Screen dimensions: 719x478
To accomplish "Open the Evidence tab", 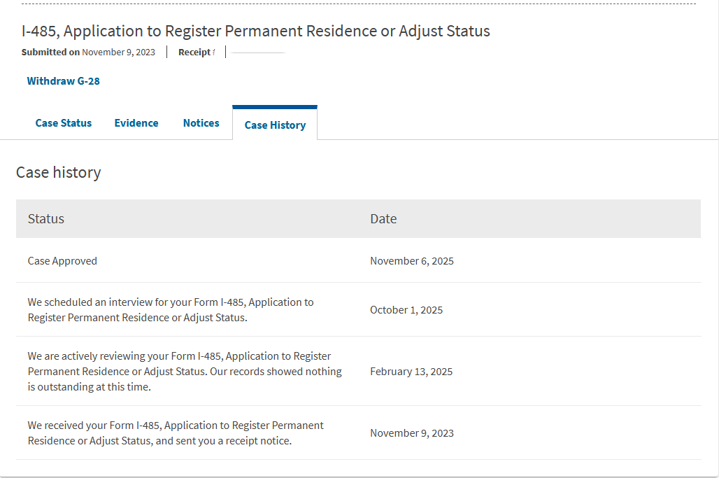I will pos(136,123).
